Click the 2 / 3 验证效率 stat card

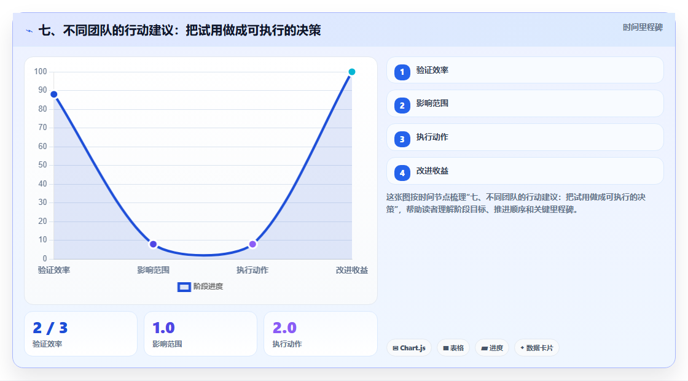80,334
